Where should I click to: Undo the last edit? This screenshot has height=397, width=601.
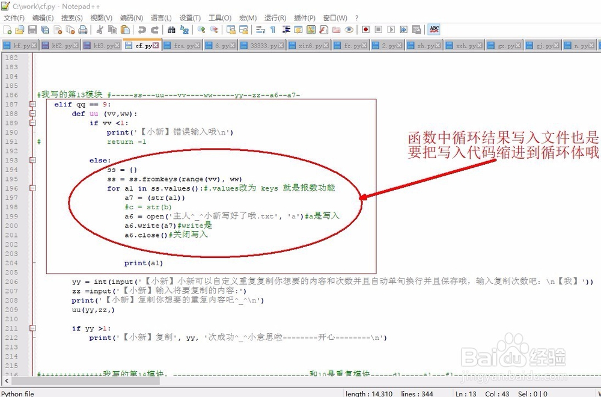tap(141, 29)
